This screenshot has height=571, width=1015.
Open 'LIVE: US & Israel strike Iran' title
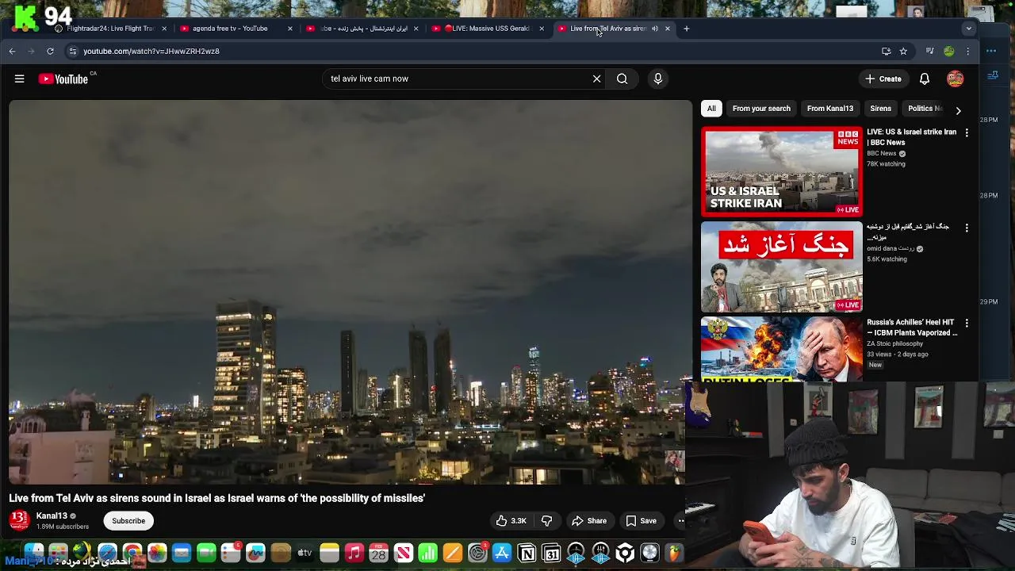pyautogui.click(x=911, y=137)
